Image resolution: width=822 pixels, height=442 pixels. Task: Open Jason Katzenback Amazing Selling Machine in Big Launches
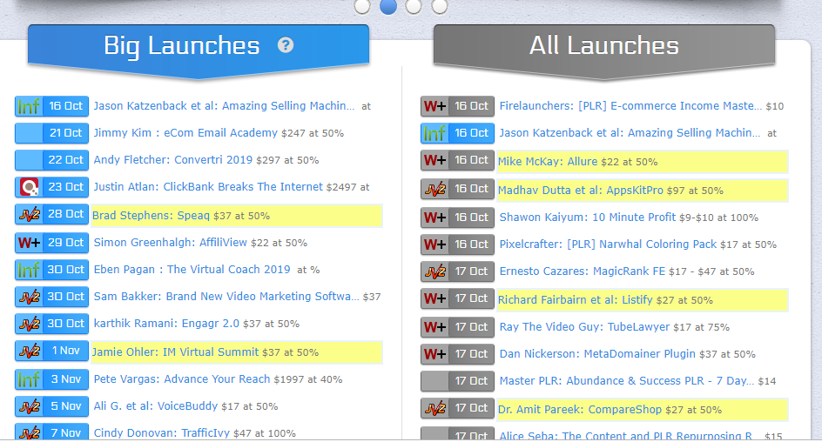click(224, 106)
